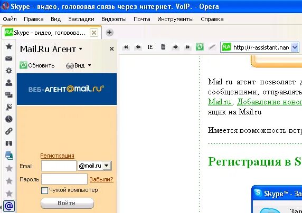Viewport: 302px width, 213px height.
Task: Open the Добавление нового link
Action: tap(269, 102)
